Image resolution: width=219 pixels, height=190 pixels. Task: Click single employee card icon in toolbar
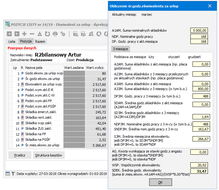tap(75, 34)
